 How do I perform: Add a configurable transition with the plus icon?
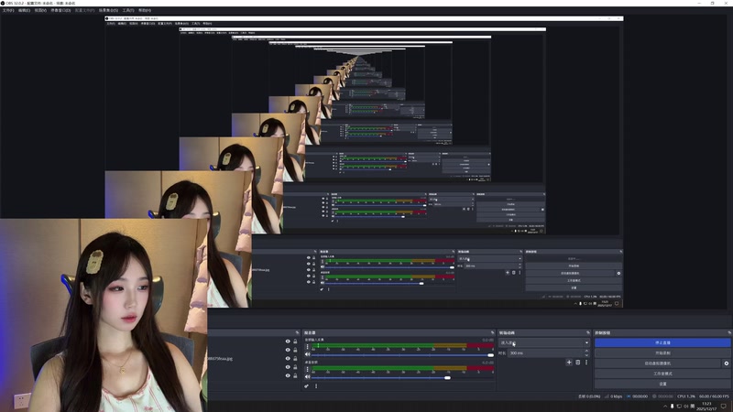[569, 362]
